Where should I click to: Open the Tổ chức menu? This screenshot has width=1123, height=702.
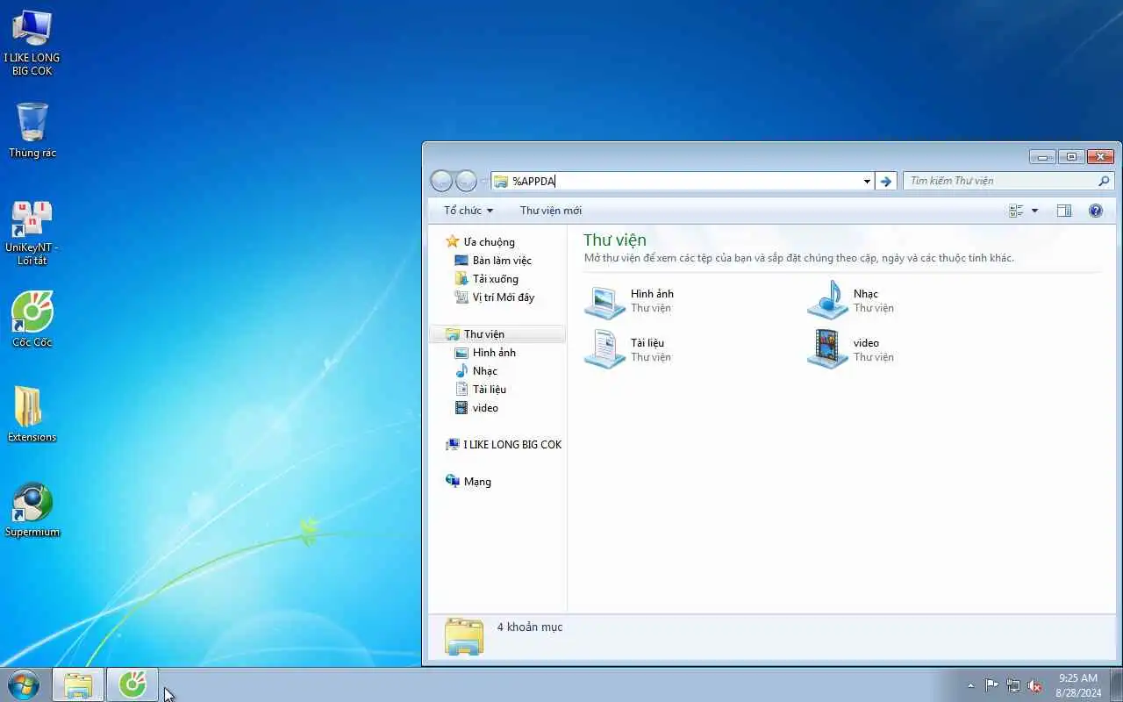(x=469, y=211)
